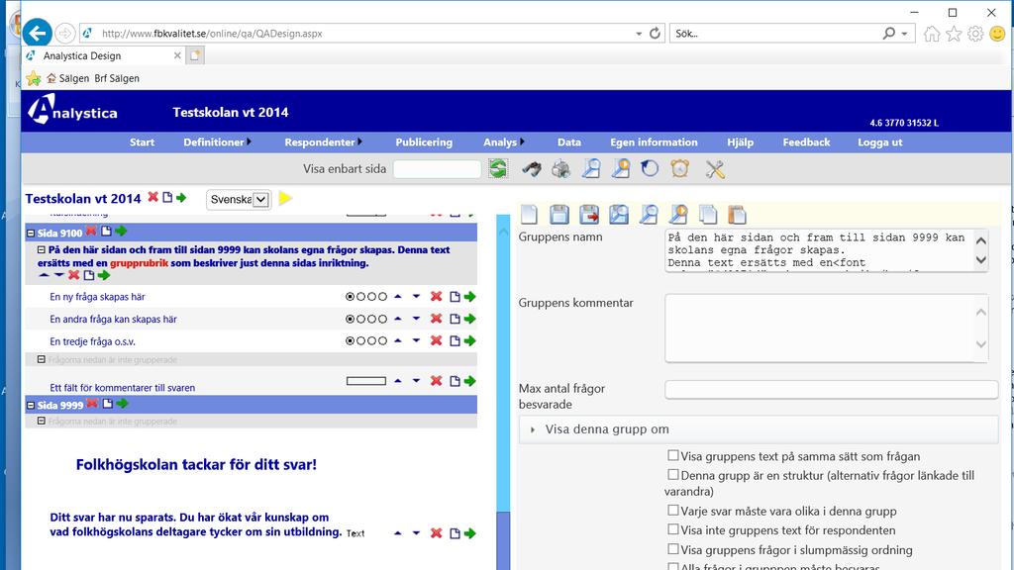Select the last radio option of 'En tredje fråga o.s.v.'
This screenshot has height=570, width=1014.
382,340
